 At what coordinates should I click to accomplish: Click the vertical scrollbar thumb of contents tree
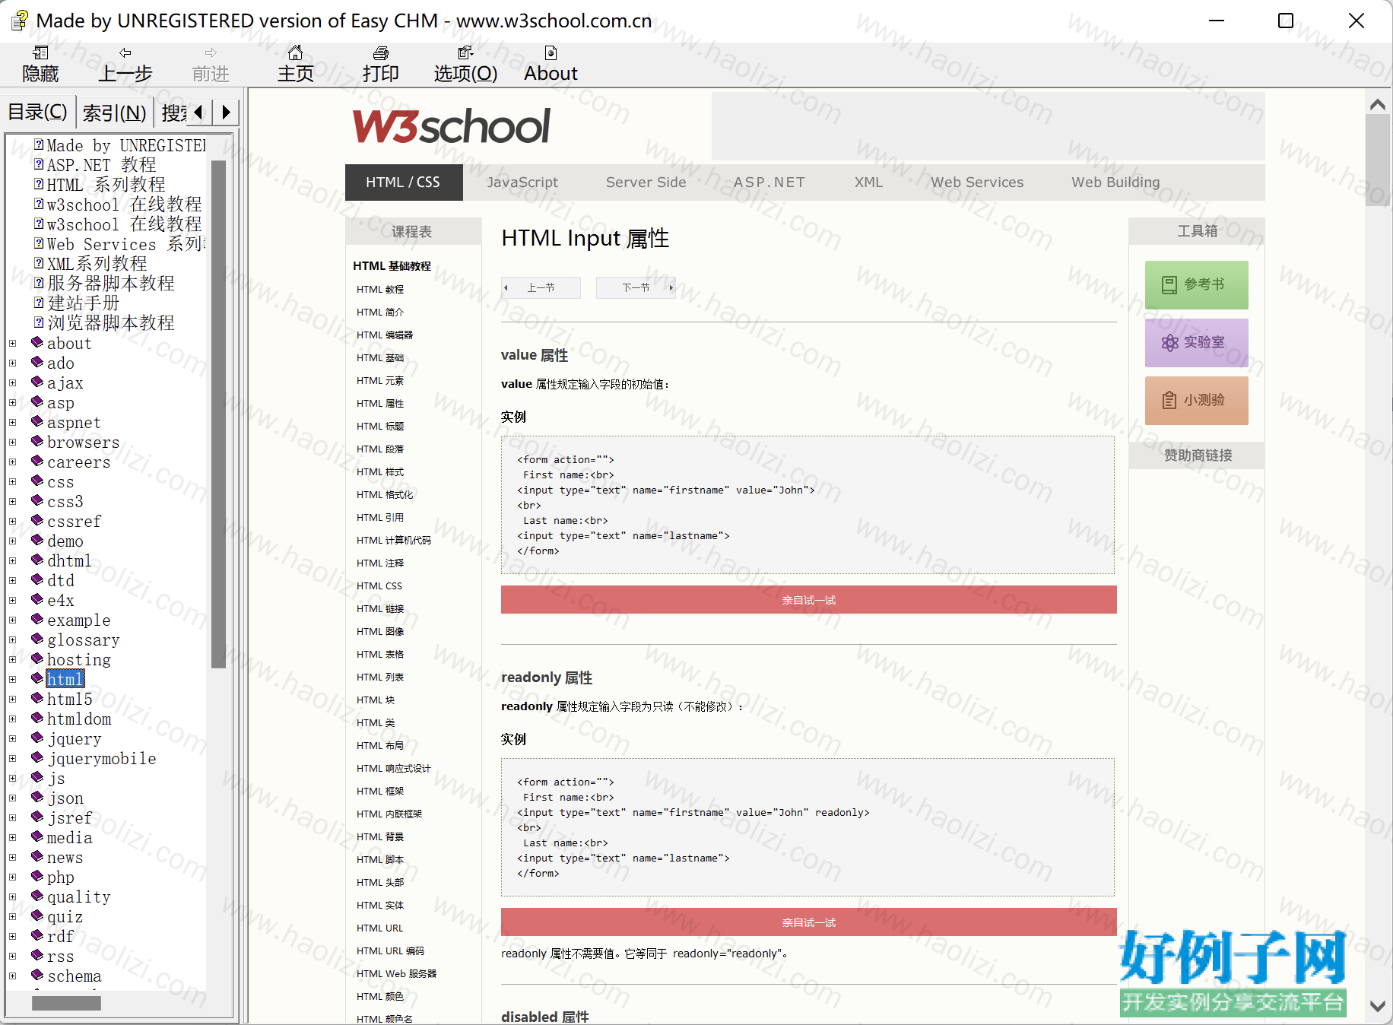(x=218, y=414)
